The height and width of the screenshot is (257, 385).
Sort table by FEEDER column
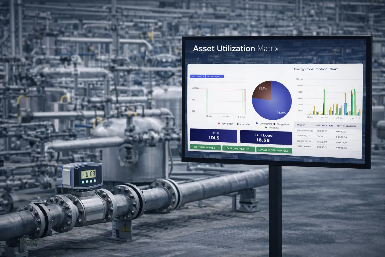[x=301, y=125]
